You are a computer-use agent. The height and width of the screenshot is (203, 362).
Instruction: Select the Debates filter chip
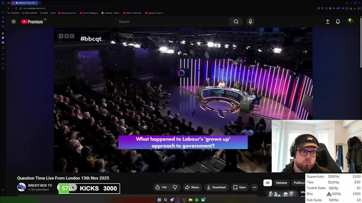pos(281,183)
